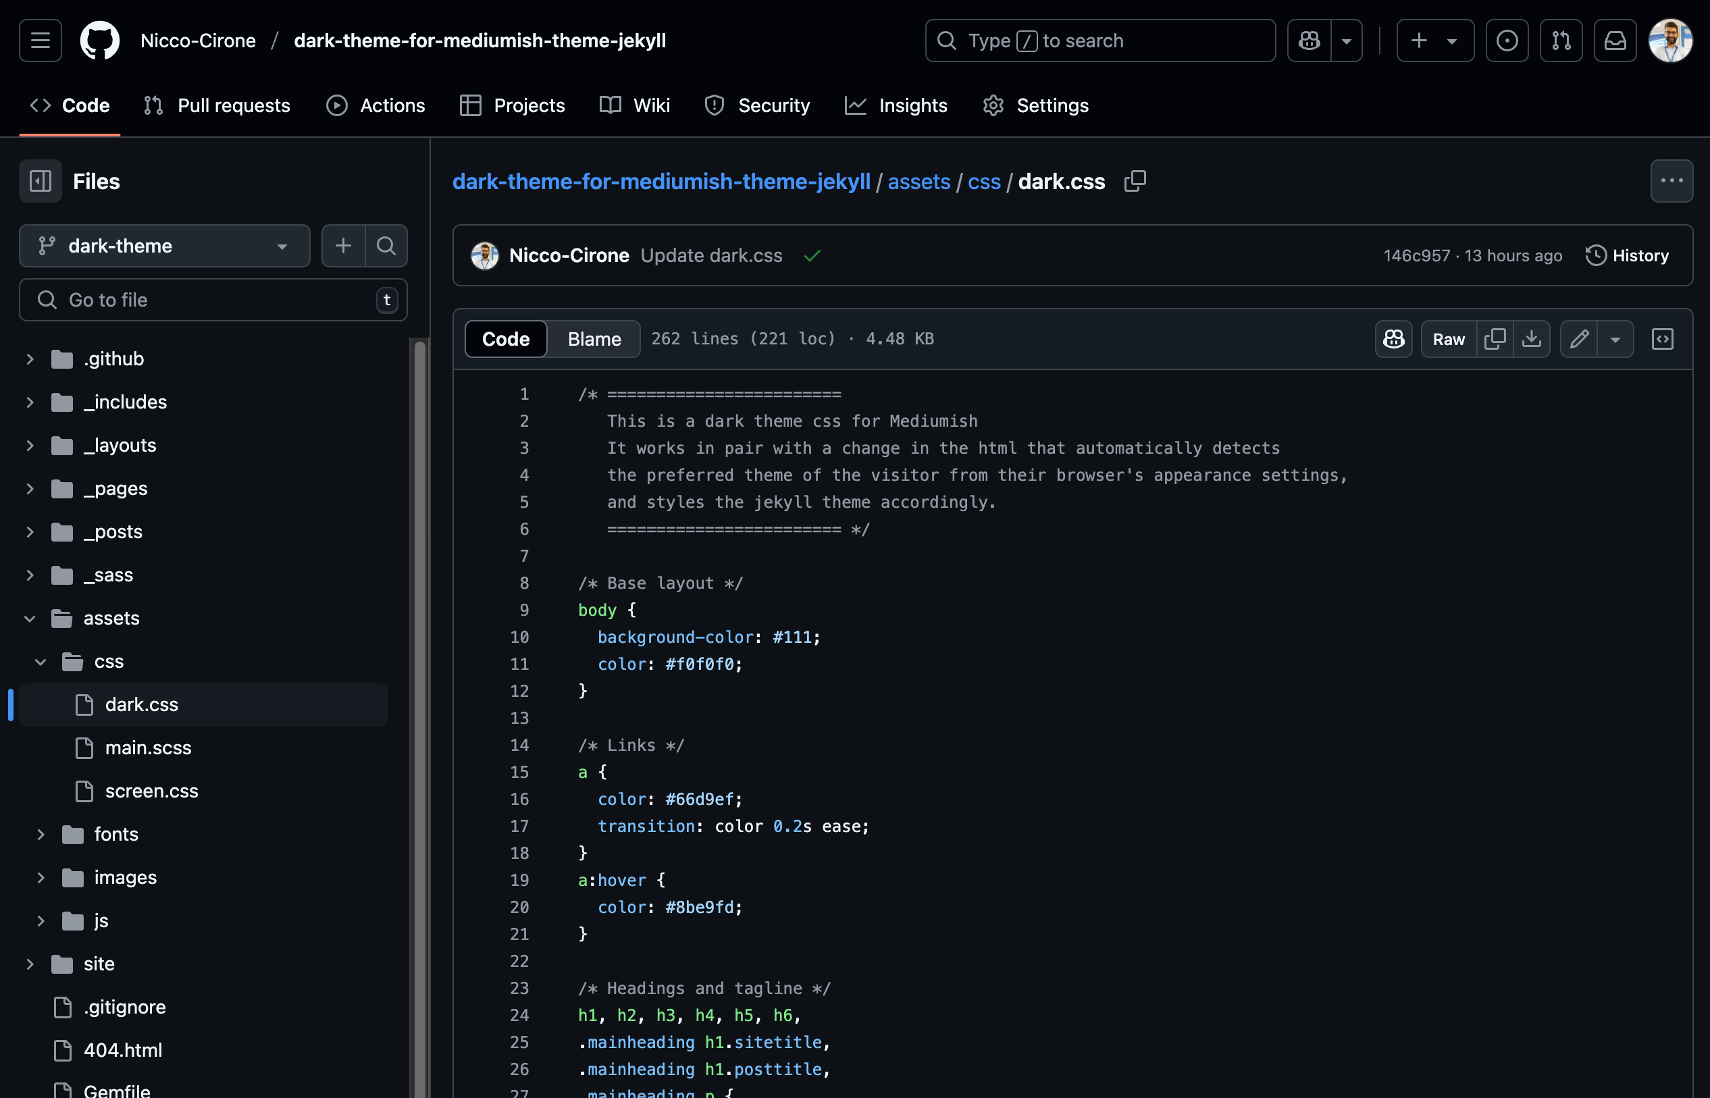Select dark.css in file tree

[203, 705]
